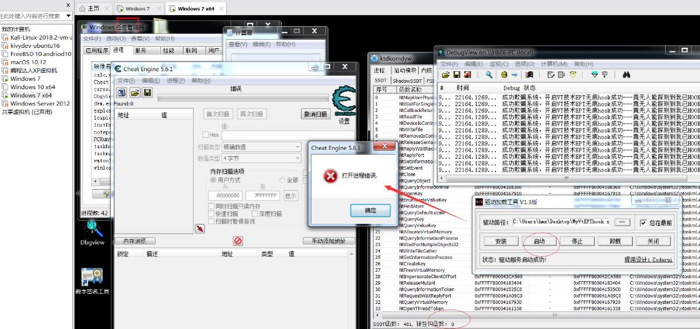
Task: Click Cheat Engine open folder icon
Action: point(135,93)
